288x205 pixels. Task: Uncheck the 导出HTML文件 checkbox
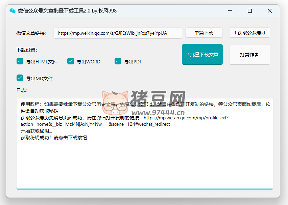(x=20, y=61)
